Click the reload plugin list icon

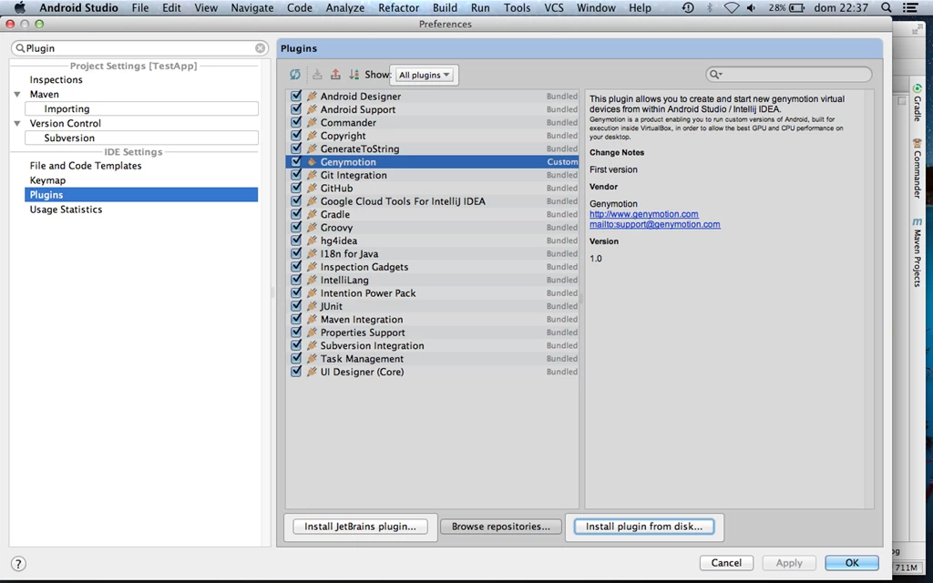[295, 75]
